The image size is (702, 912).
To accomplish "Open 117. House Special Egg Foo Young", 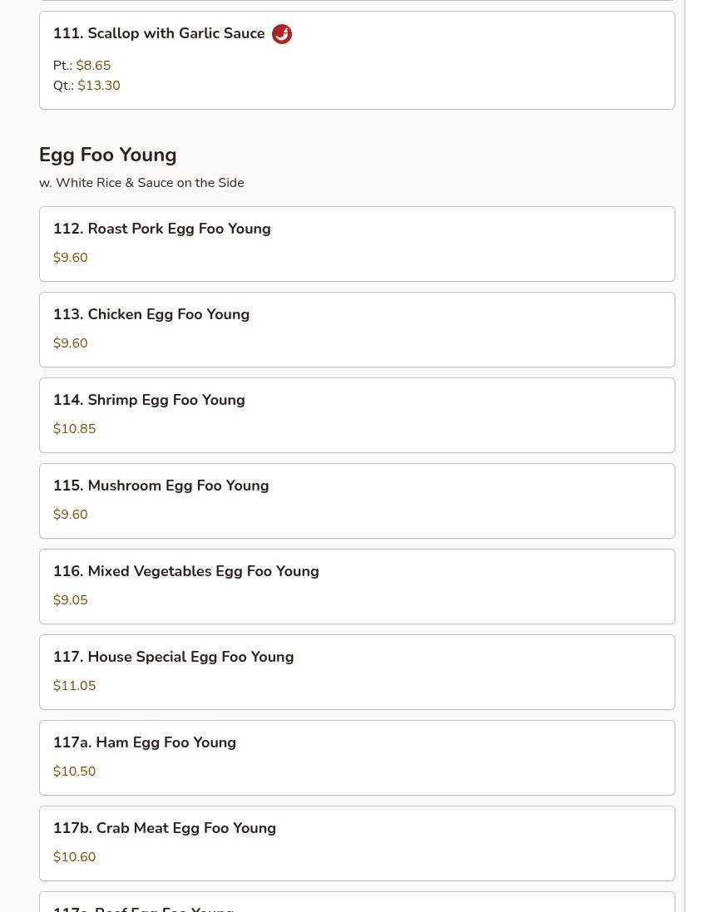I will tap(357, 672).
